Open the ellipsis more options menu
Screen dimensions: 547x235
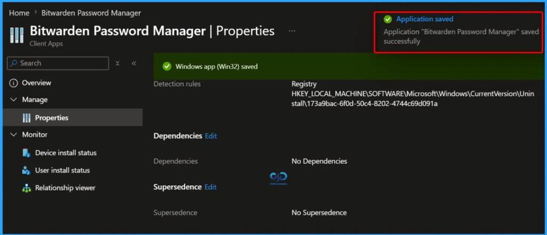pos(292,31)
